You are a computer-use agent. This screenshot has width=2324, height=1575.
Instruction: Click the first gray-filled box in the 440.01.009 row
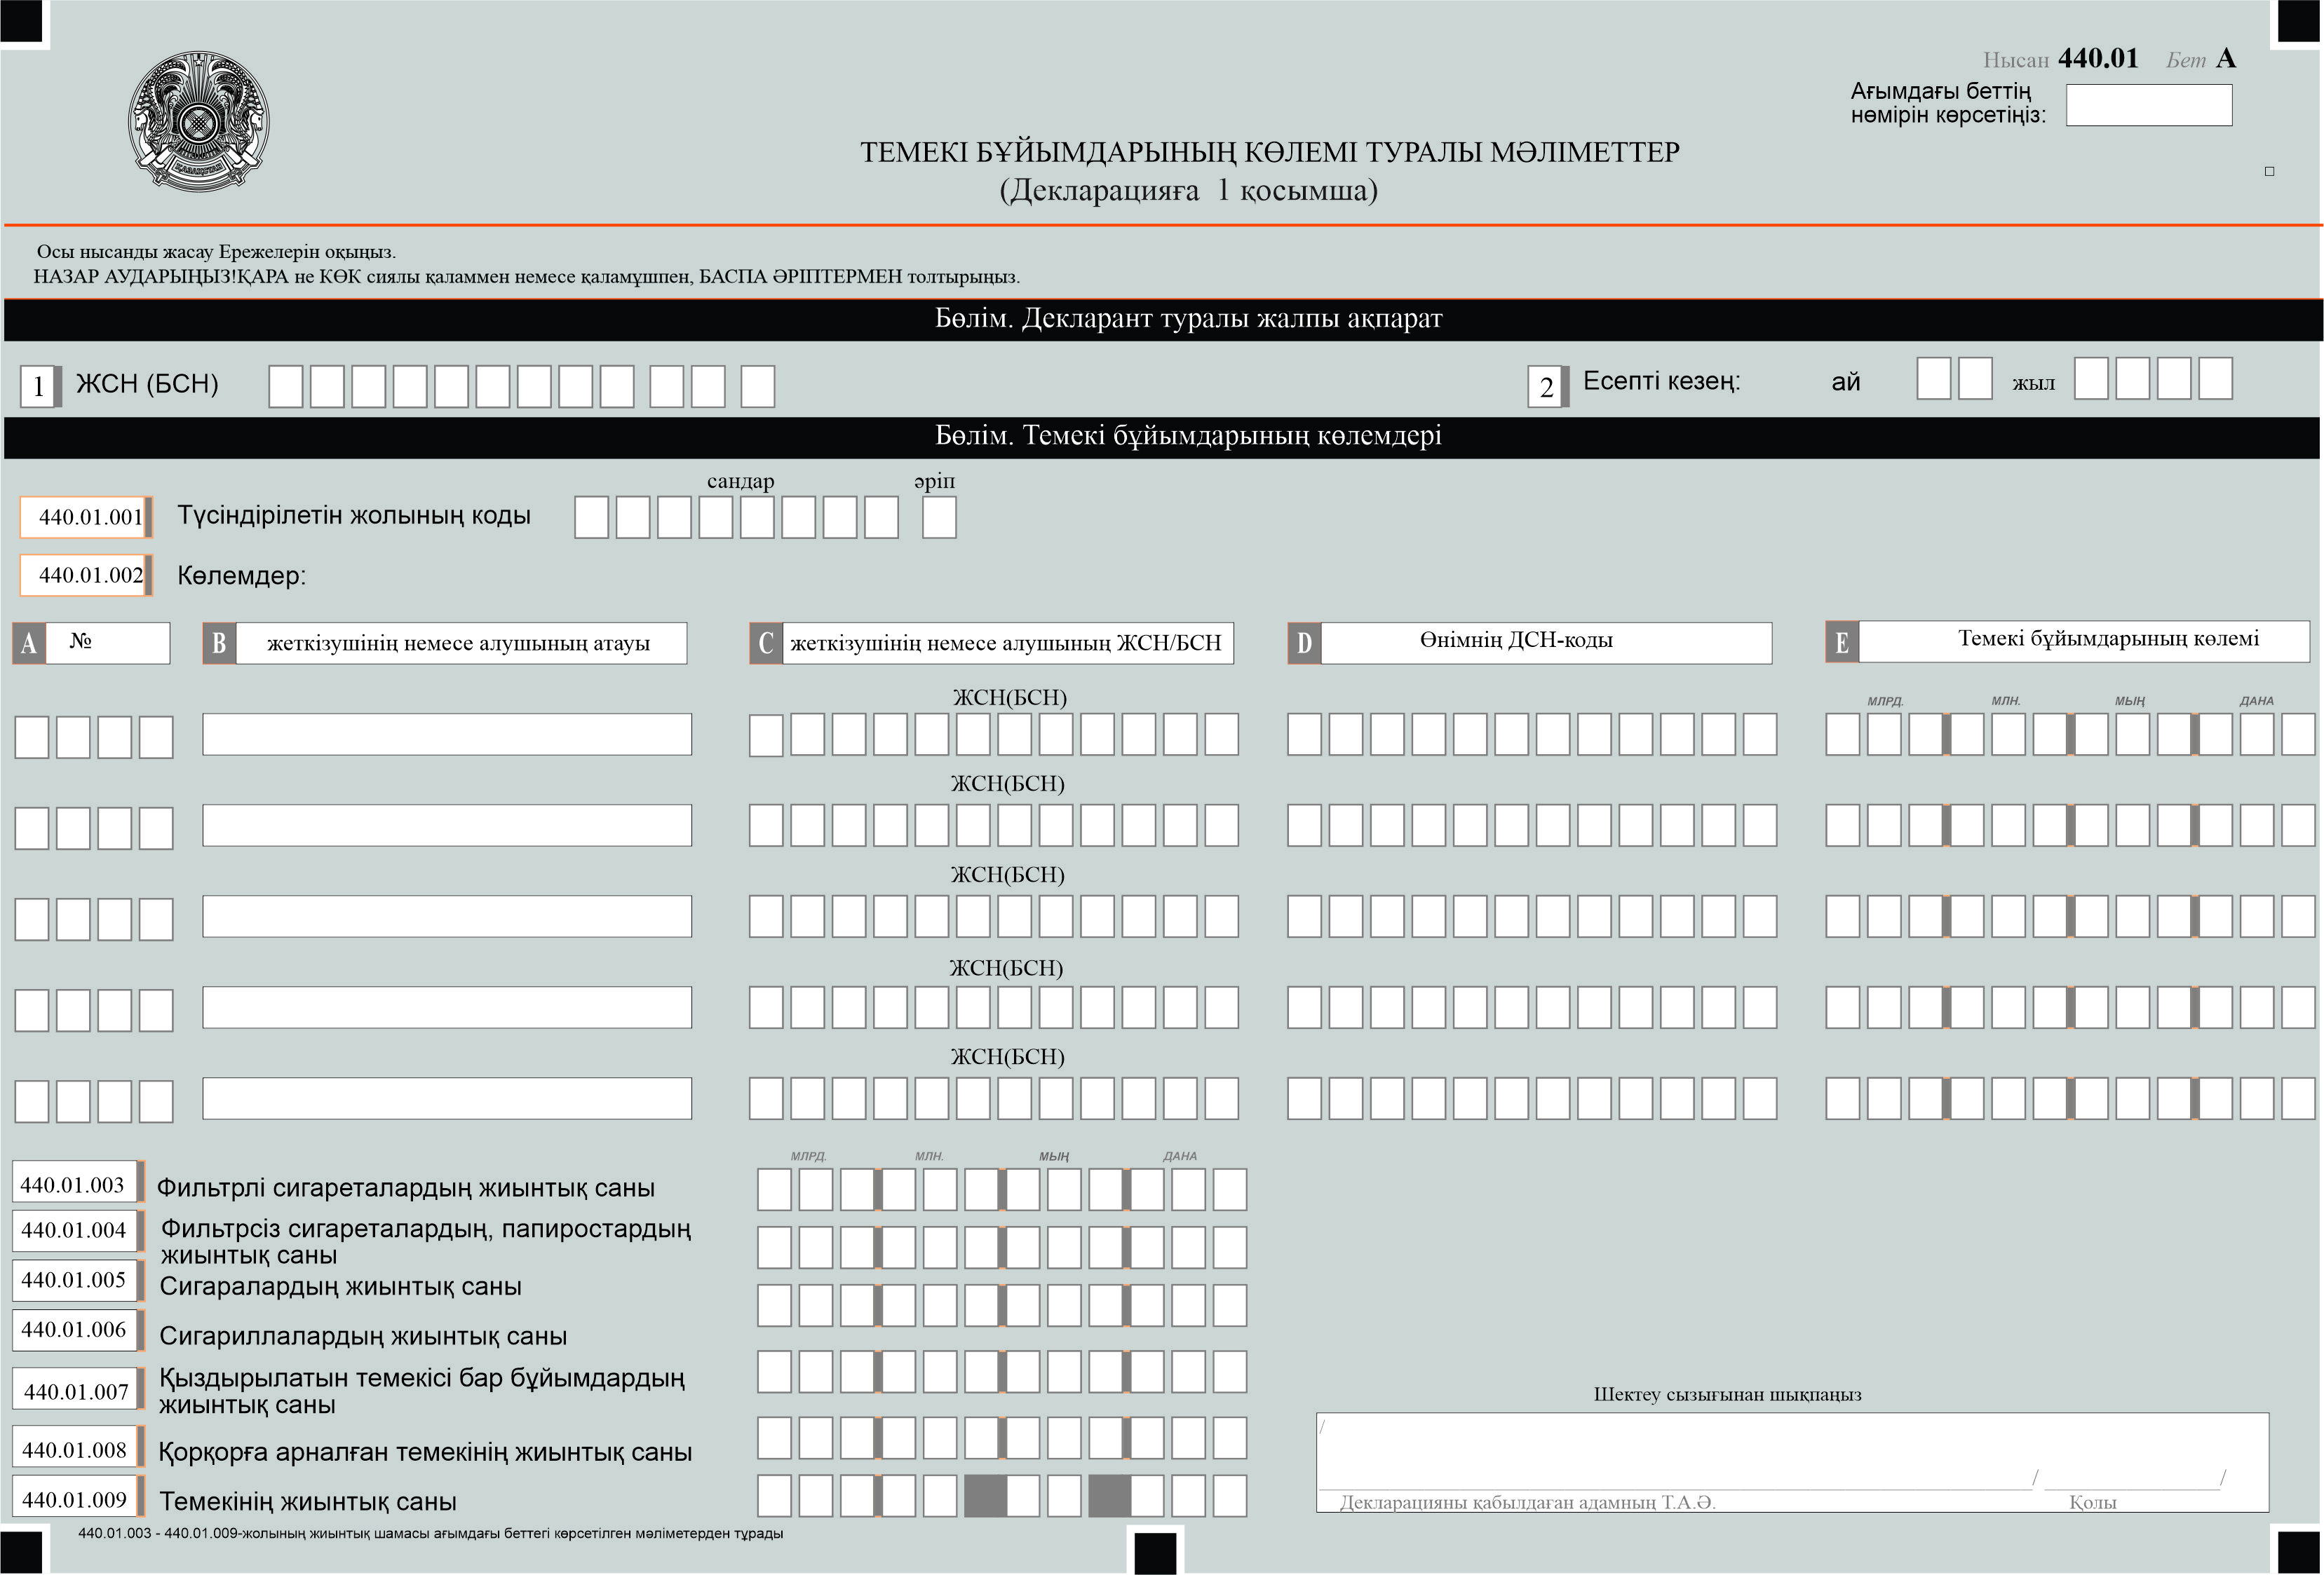[x=985, y=1496]
